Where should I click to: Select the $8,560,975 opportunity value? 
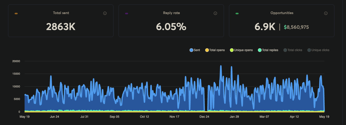coord(296,27)
